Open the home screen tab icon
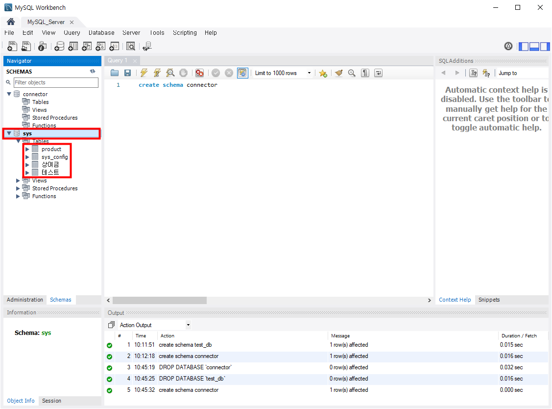 (11, 22)
